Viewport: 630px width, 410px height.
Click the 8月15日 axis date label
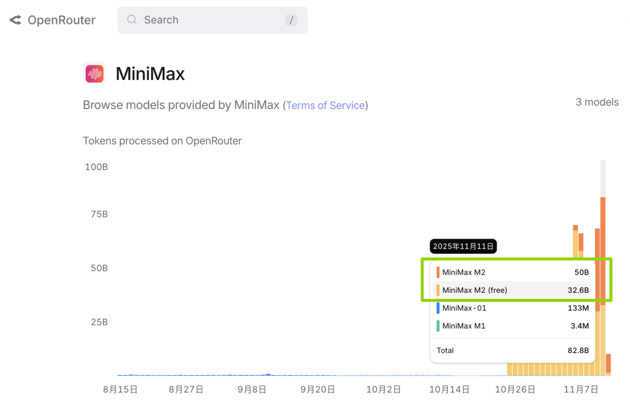120,390
